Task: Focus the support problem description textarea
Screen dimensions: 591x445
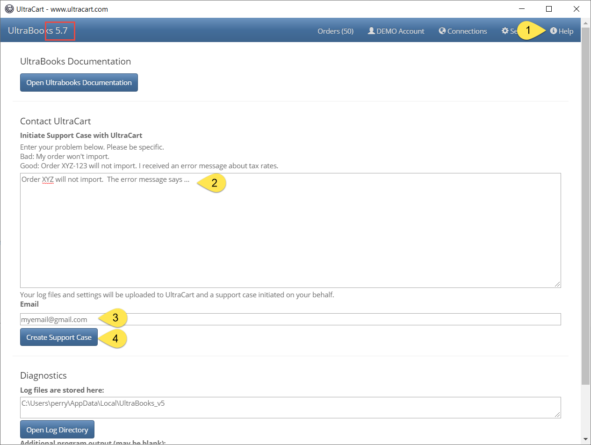Action: [290, 230]
